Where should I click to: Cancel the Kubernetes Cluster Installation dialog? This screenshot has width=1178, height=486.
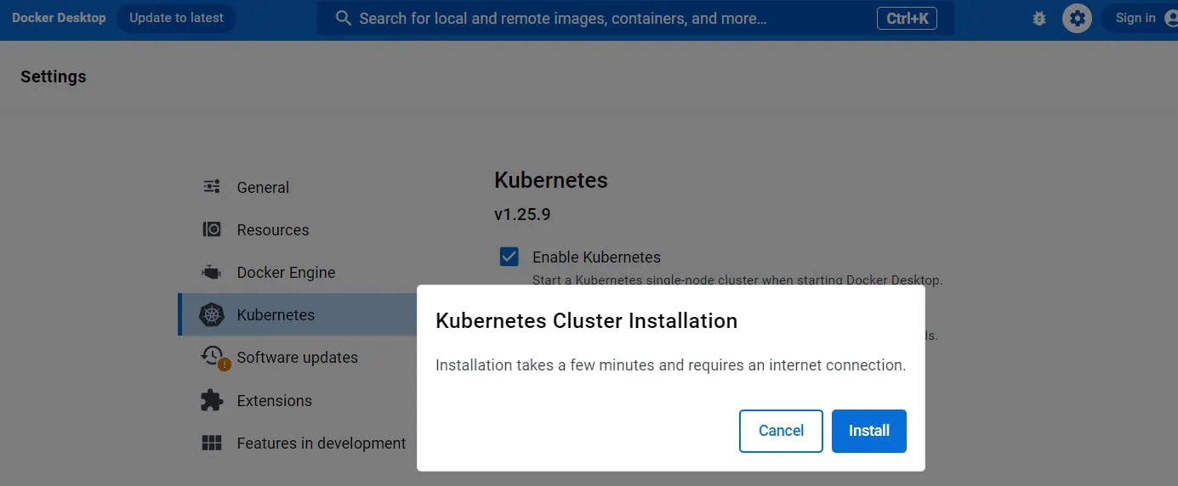pos(781,431)
